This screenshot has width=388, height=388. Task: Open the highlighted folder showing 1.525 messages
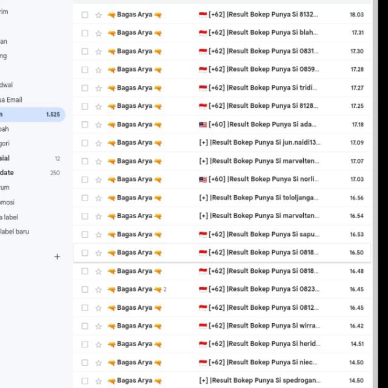[x=30, y=114]
